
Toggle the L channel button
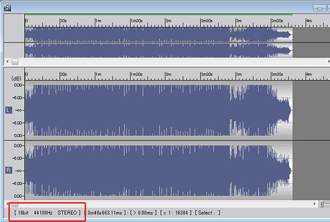coord(8,110)
